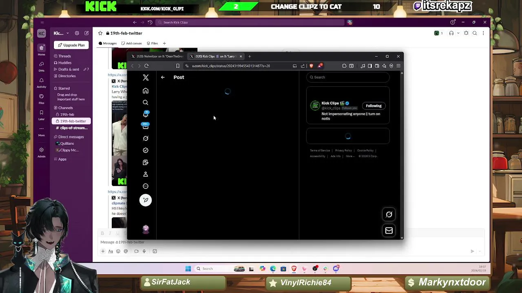
Task: Go back from the Post view
Action: (163, 77)
